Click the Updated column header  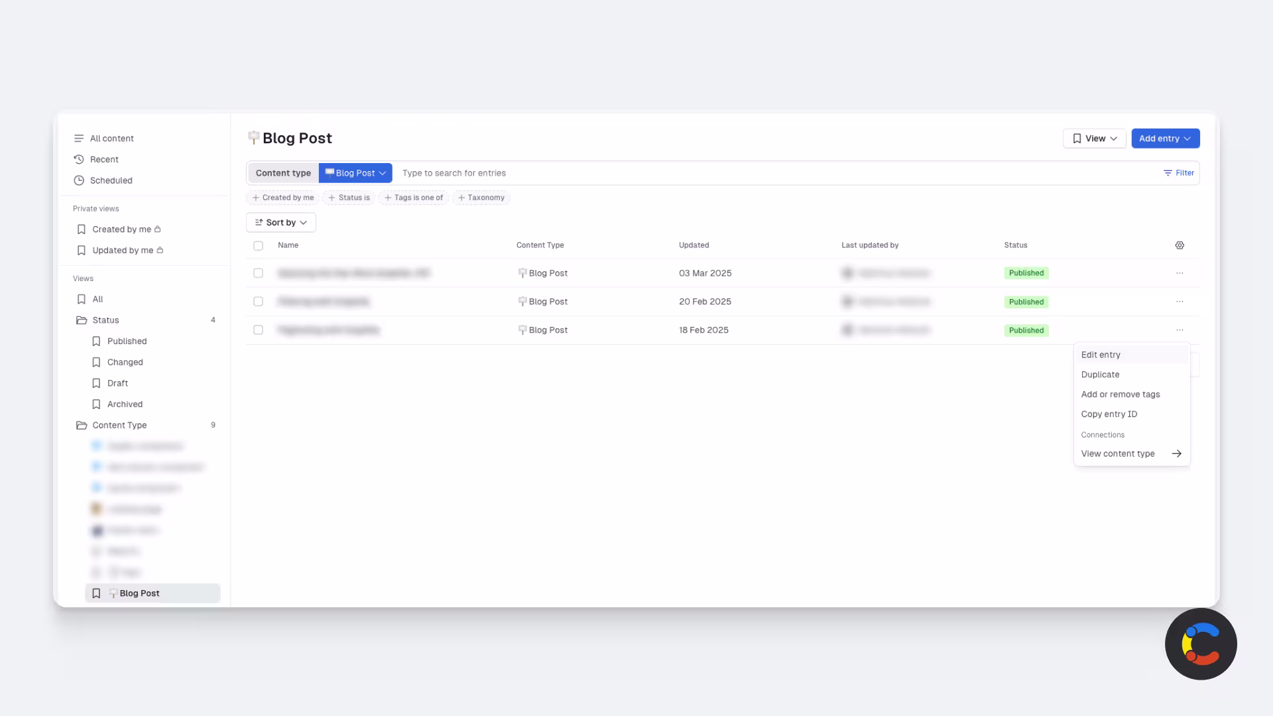click(694, 245)
